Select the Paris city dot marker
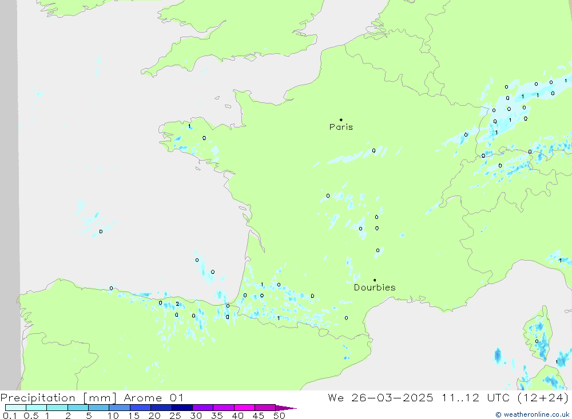The height and width of the screenshot is (419, 572). tap(341, 119)
